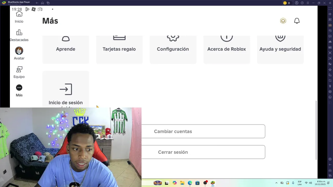
Task: Click the Roblox page vertical scrollbar
Action: (x=316, y=130)
